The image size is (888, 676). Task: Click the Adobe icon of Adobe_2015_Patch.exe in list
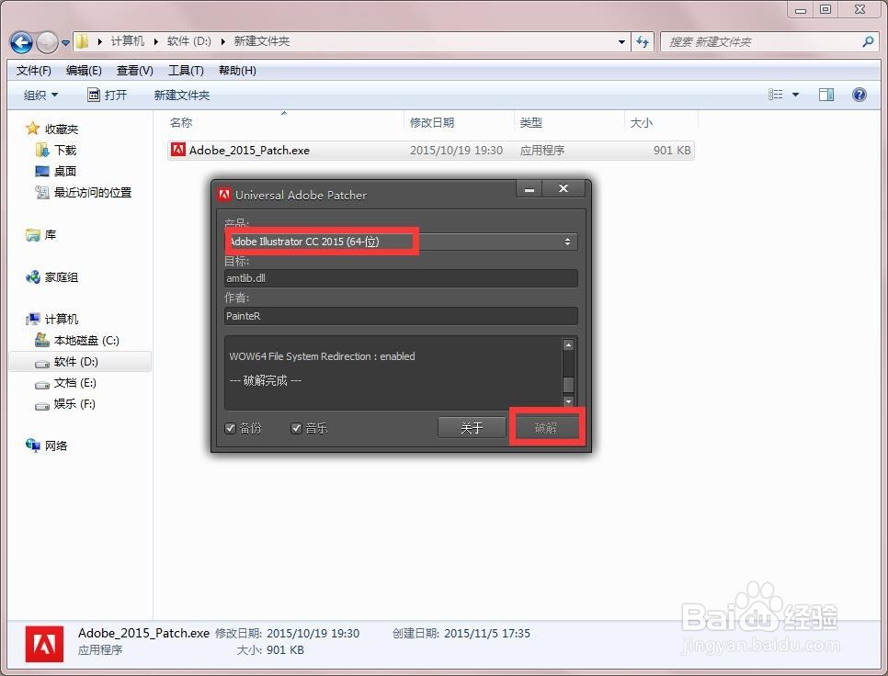coord(177,150)
